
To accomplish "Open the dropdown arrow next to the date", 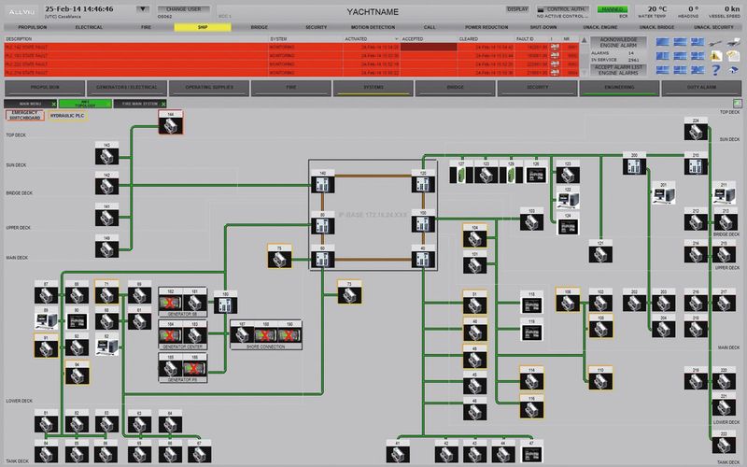I will pos(142,9).
